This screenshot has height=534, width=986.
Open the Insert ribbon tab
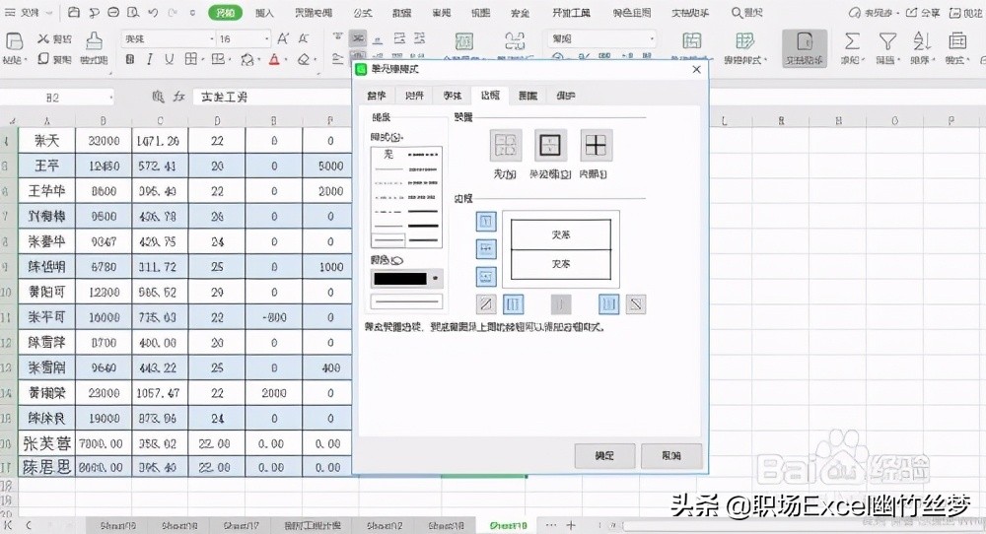[264, 13]
